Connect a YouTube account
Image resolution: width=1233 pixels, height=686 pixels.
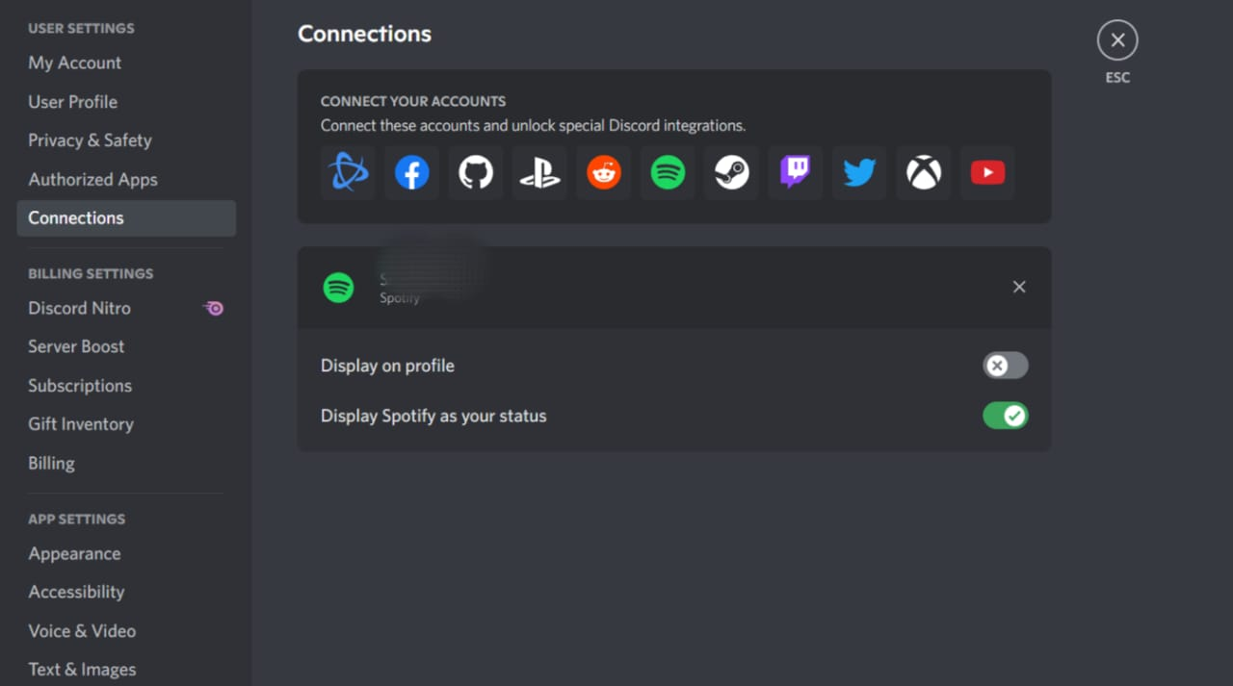987,173
